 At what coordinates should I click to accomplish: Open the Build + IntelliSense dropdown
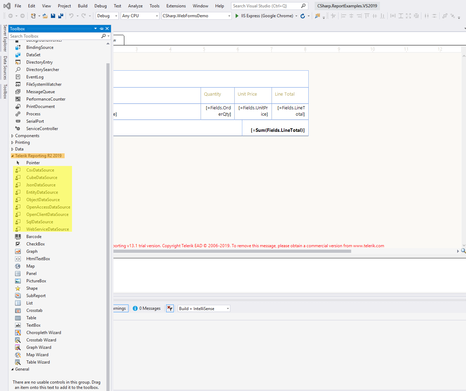(204, 308)
